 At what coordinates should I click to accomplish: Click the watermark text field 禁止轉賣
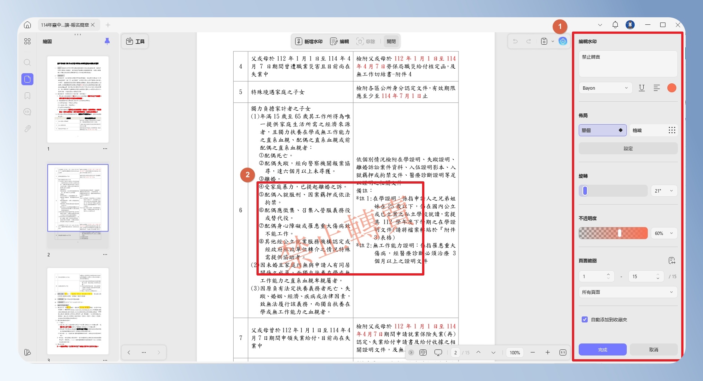[x=628, y=64]
